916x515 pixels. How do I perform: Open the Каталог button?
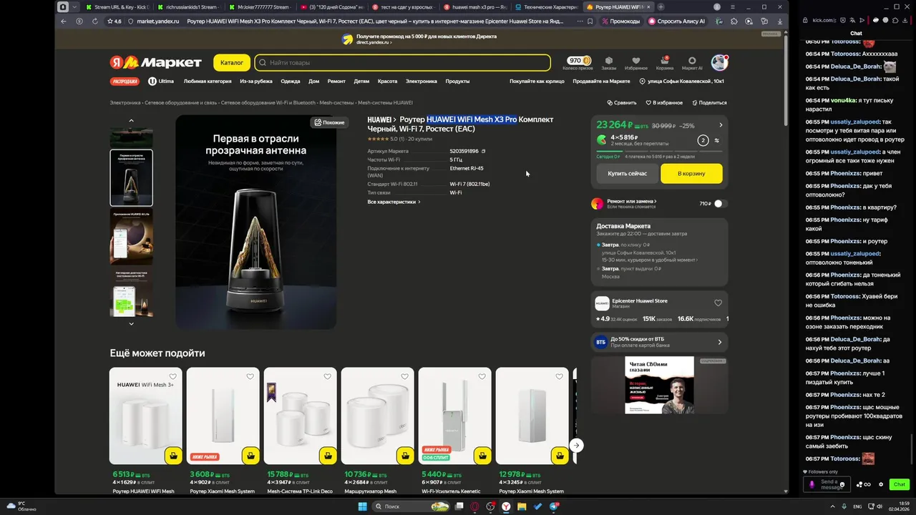click(x=232, y=63)
